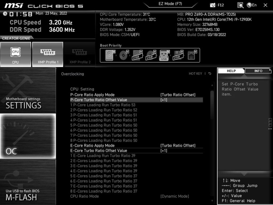
Task: Click the CPU Speed 3.20 GHz value
Action: click(61, 22)
